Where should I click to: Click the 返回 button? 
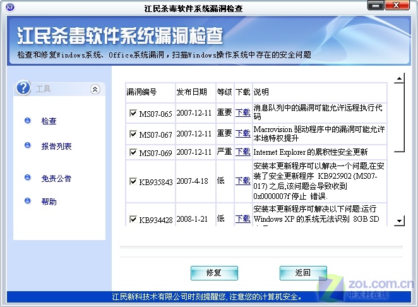[303, 273]
